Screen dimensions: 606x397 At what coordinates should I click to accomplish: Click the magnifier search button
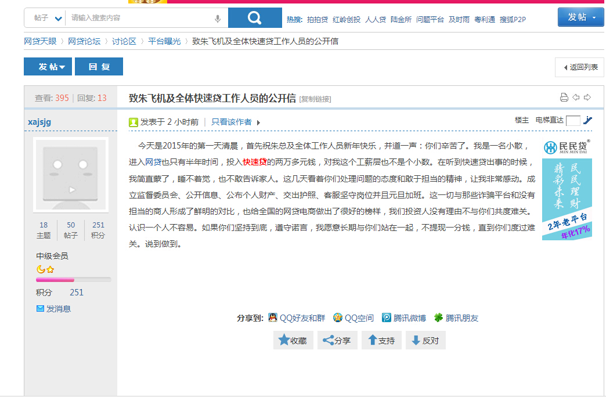(255, 18)
